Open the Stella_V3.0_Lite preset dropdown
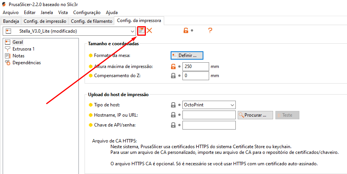The image size is (347, 174). (x=69, y=31)
